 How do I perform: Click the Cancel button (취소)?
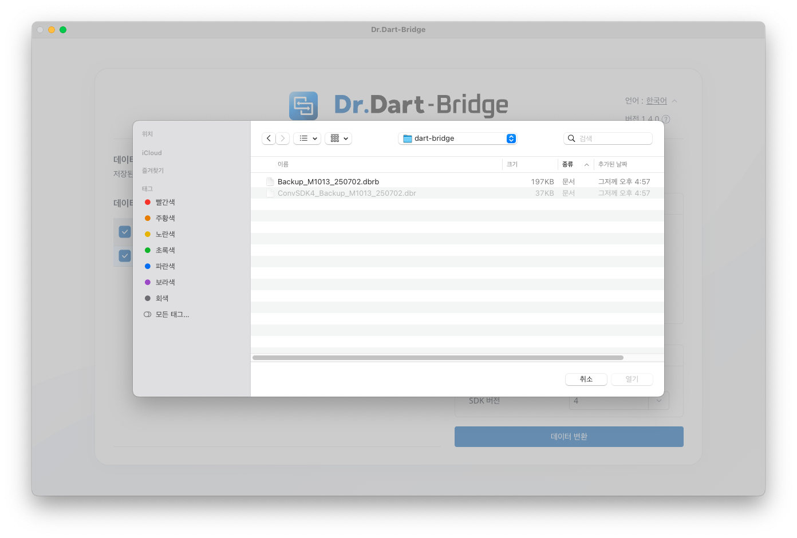586,379
